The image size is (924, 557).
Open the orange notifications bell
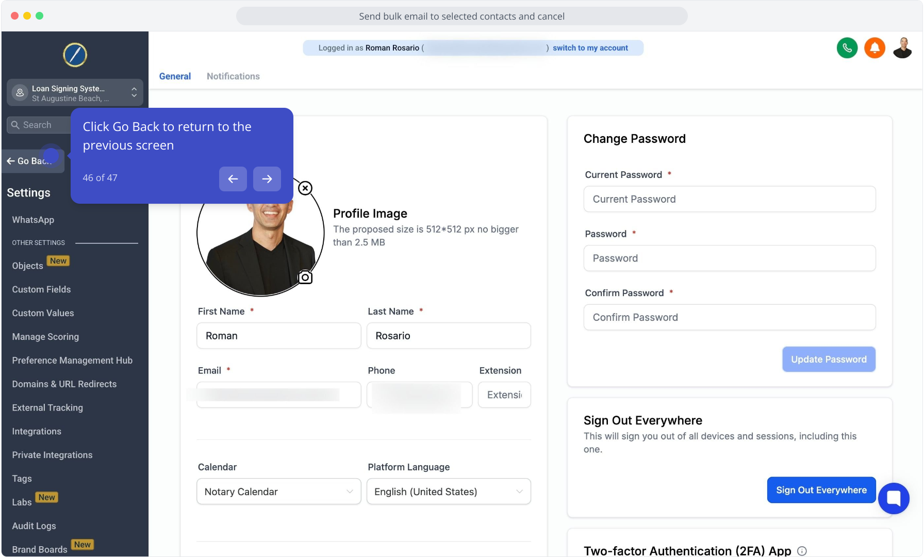(874, 48)
